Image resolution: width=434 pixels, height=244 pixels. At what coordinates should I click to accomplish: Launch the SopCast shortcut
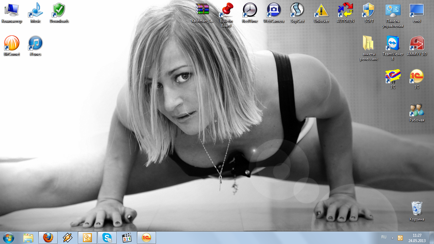(298, 13)
